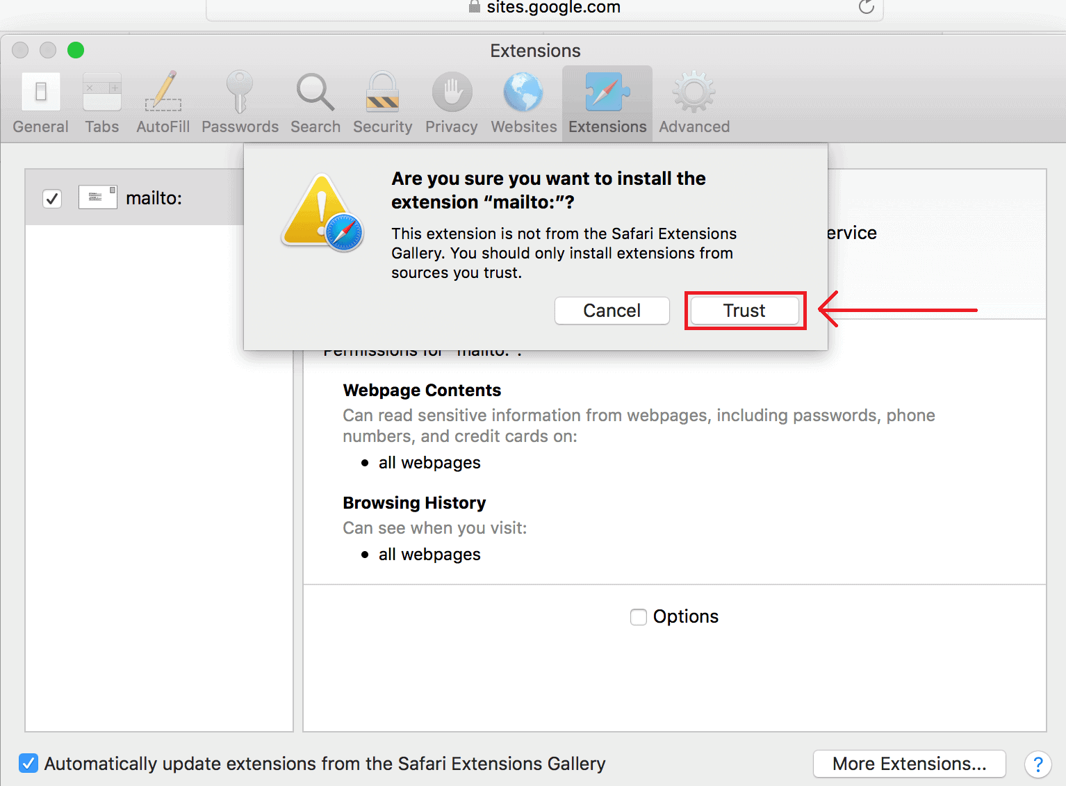The width and height of the screenshot is (1066, 786).
Task: Click the help question mark button
Action: 1038,764
